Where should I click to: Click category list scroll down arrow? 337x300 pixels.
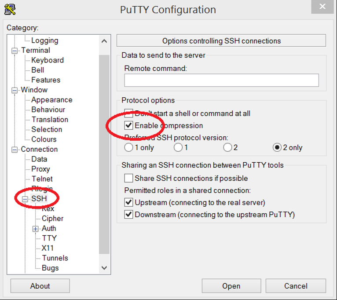(104, 268)
